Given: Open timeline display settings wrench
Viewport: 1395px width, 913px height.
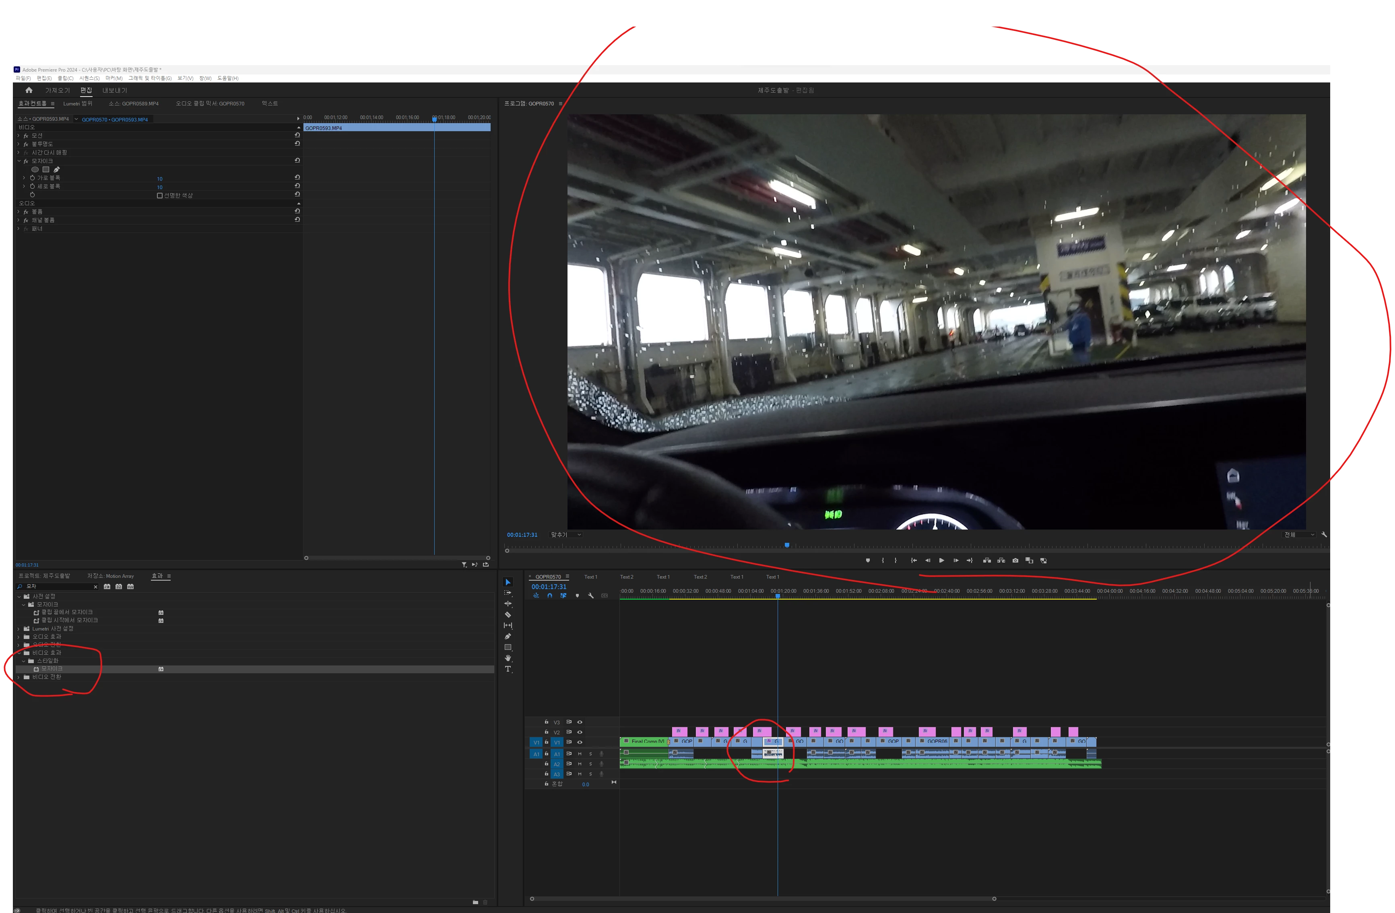Looking at the screenshot, I should [591, 596].
